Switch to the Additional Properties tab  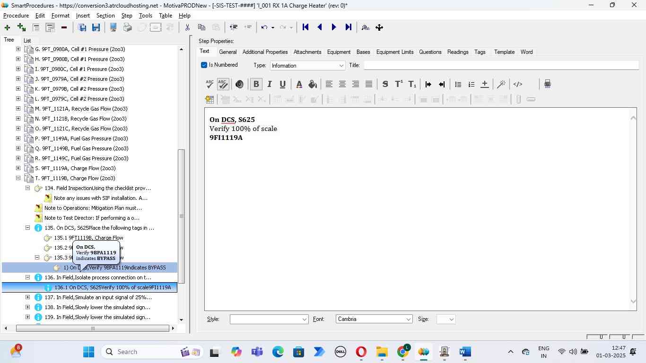[x=265, y=52]
